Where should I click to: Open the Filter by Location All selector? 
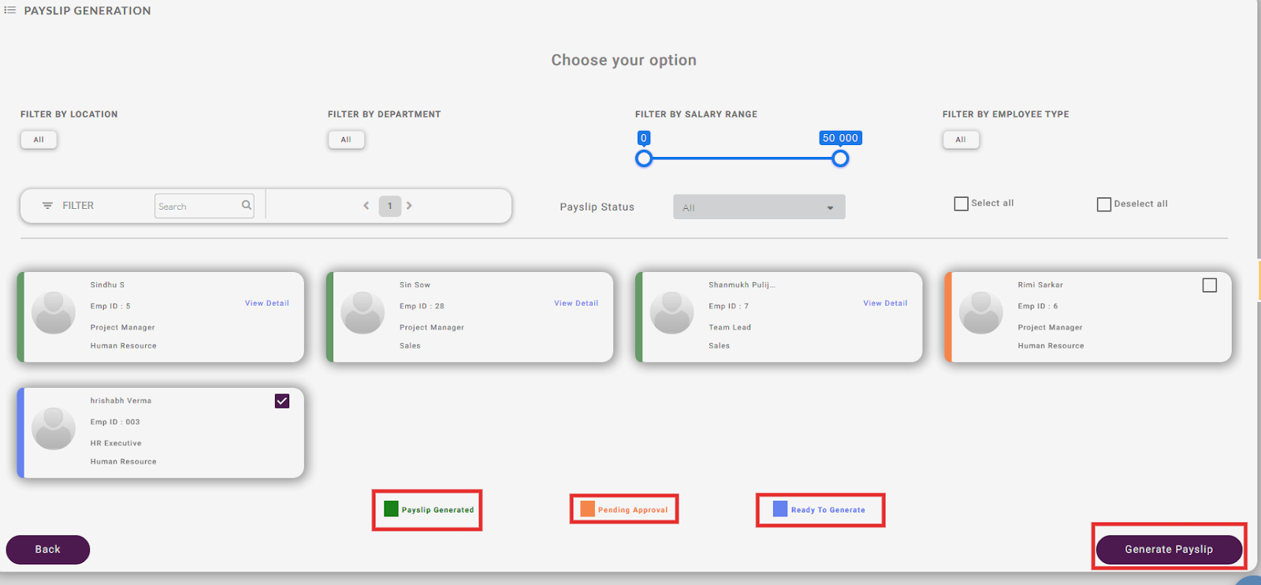coord(39,140)
